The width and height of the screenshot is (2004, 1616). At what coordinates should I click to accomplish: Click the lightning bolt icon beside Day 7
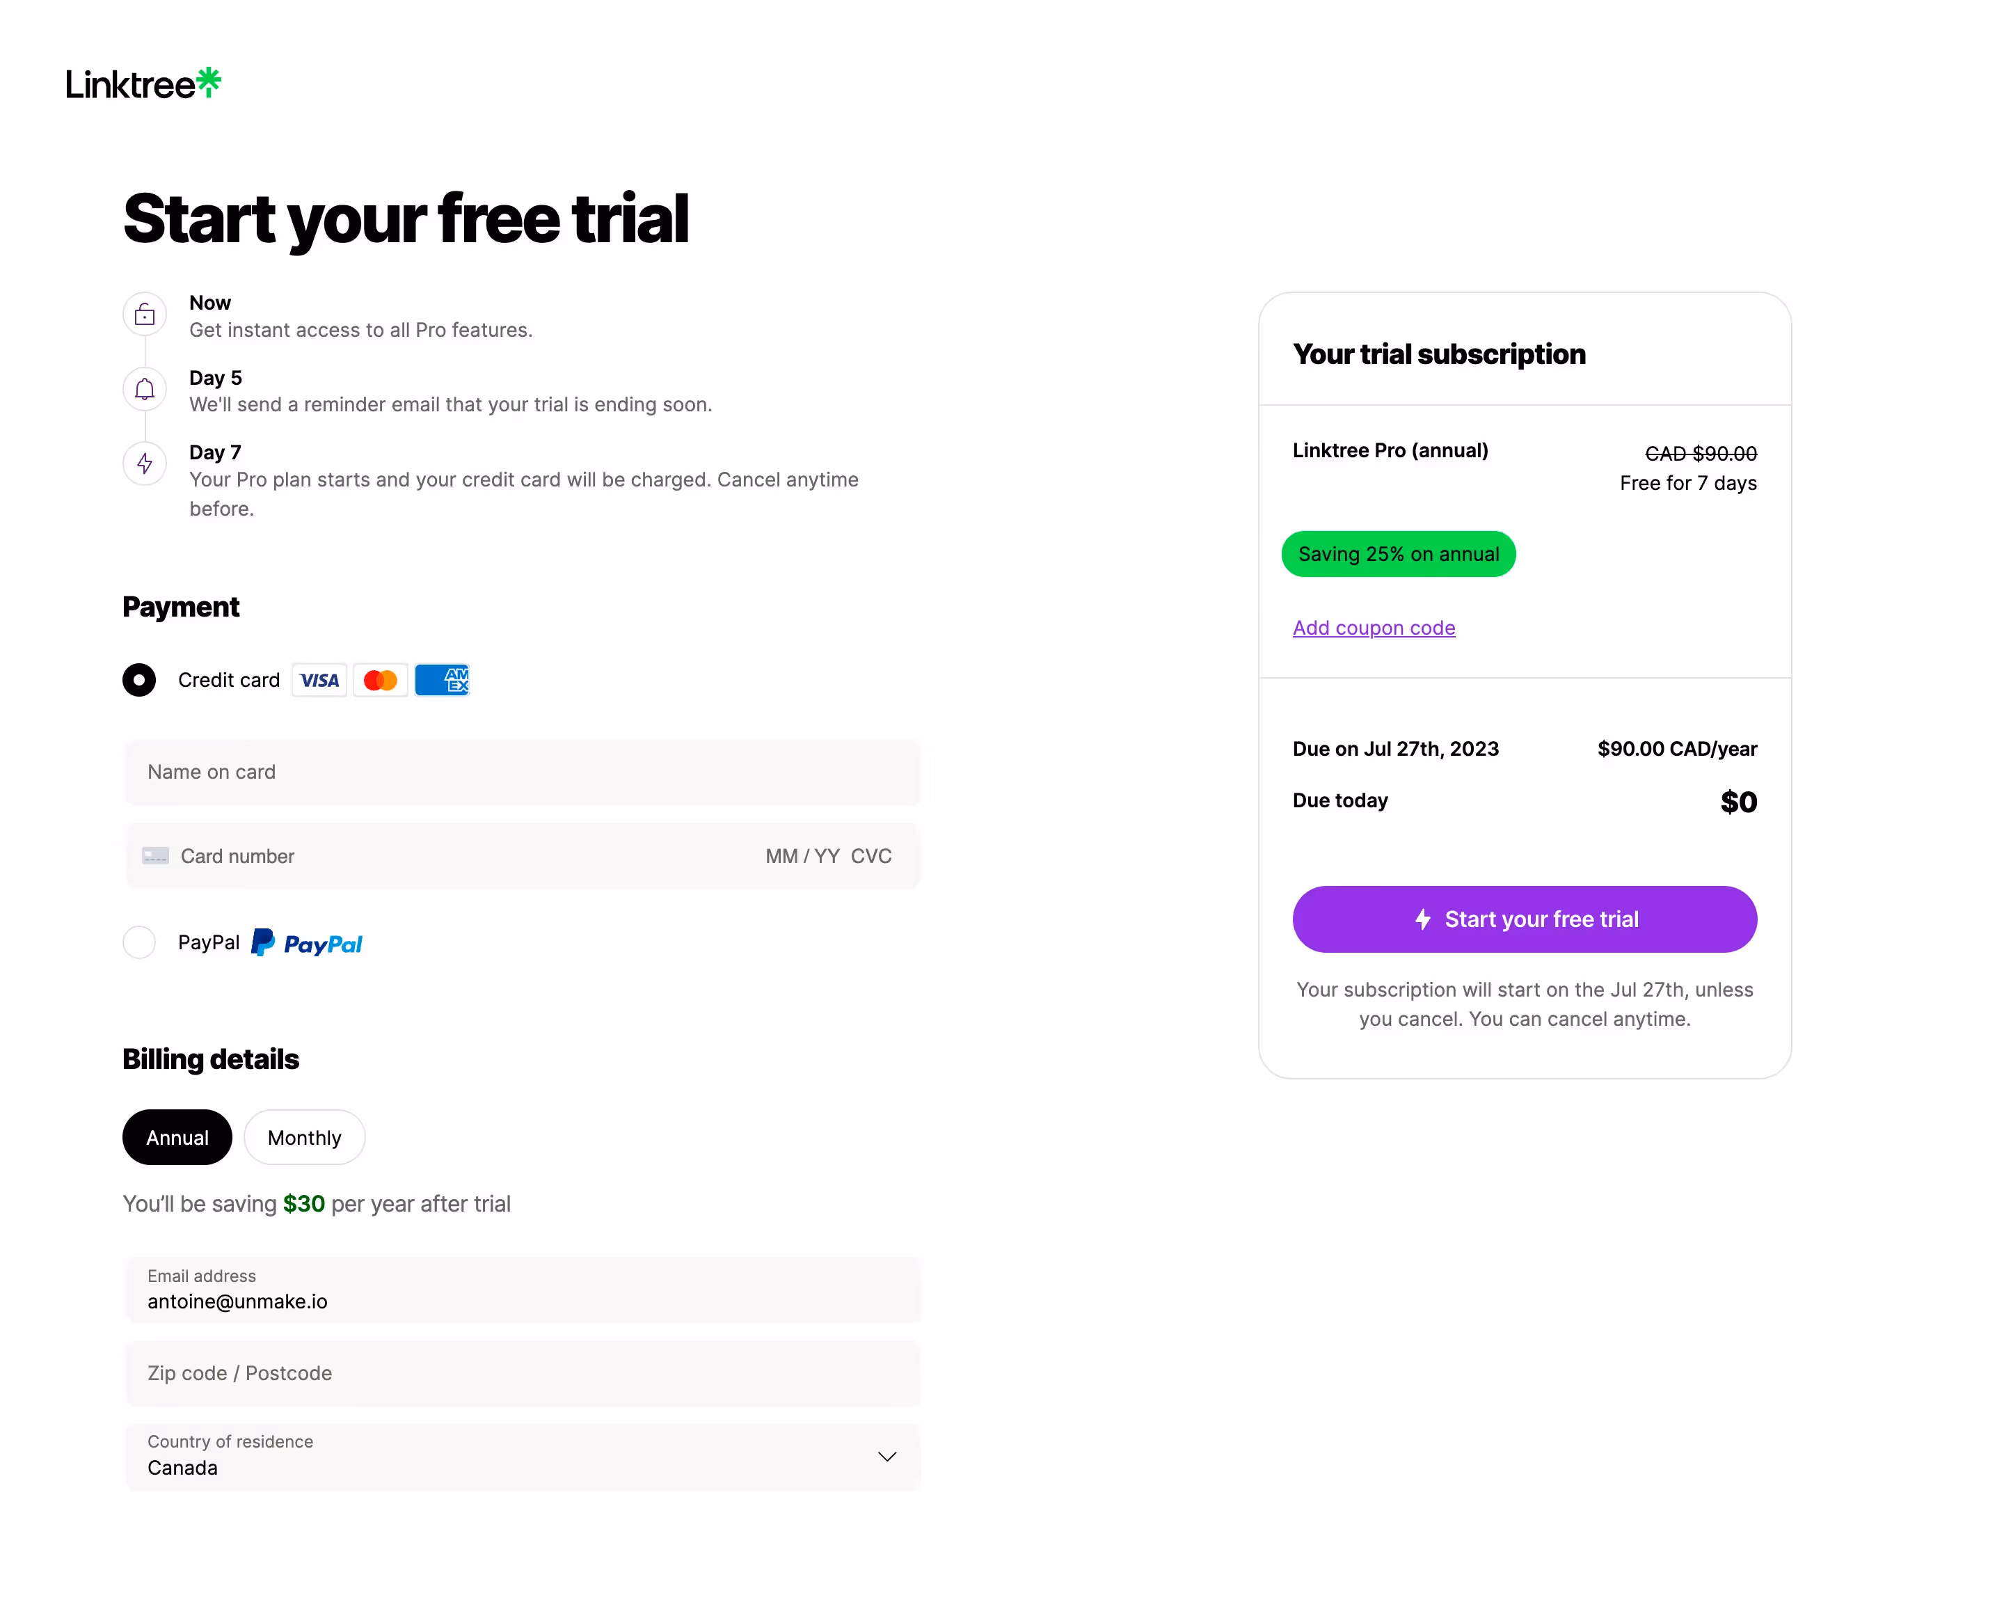coord(144,464)
